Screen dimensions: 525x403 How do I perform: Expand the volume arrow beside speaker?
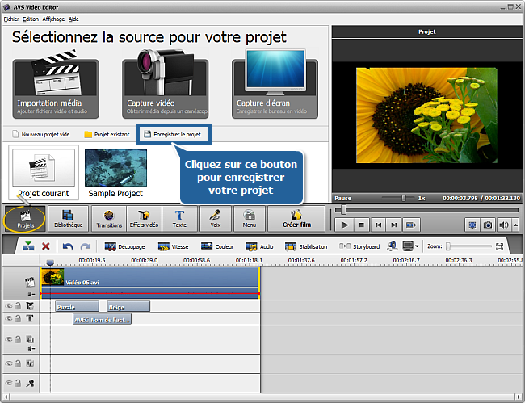click(x=516, y=225)
